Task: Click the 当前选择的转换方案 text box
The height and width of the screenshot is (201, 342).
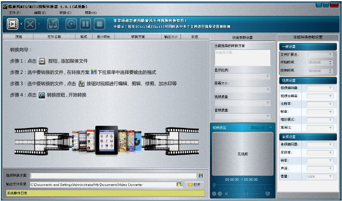Action: (x=243, y=58)
